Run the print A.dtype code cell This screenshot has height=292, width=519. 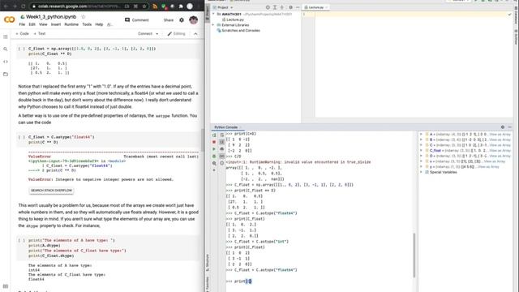(22, 240)
